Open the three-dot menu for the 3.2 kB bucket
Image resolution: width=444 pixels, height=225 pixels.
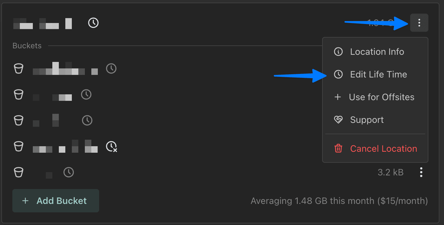point(421,172)
